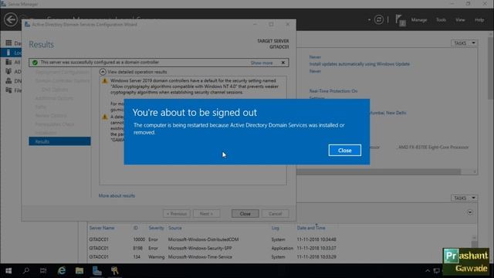Viewport: 494px width, 278px height.
Task: Dismiss the success banner with X
Action: point(283,63)
